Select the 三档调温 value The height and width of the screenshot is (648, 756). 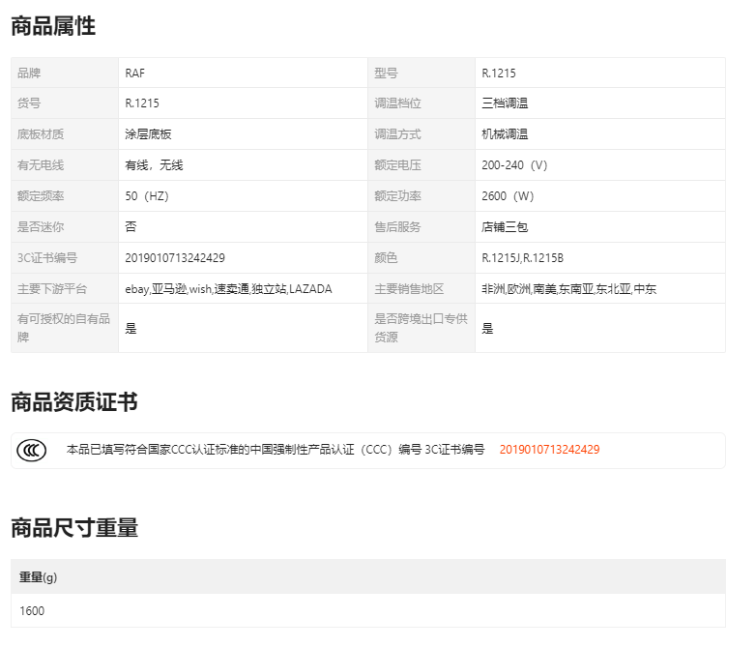coord(505,103)
